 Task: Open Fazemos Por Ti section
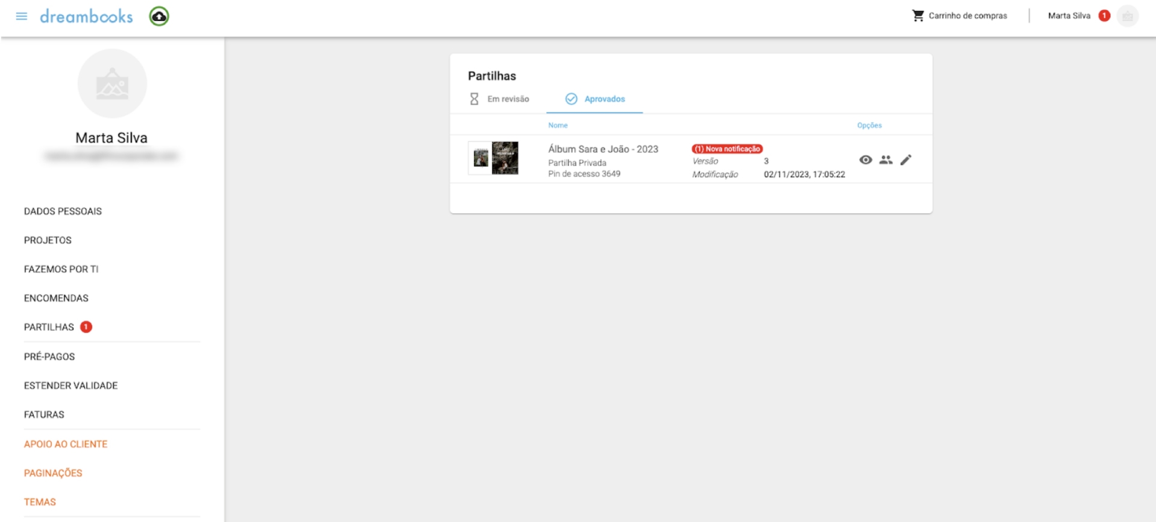click(61, 269)
